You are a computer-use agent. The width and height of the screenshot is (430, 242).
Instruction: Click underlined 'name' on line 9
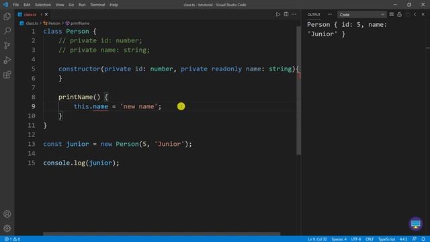click(x=100, y=106)
